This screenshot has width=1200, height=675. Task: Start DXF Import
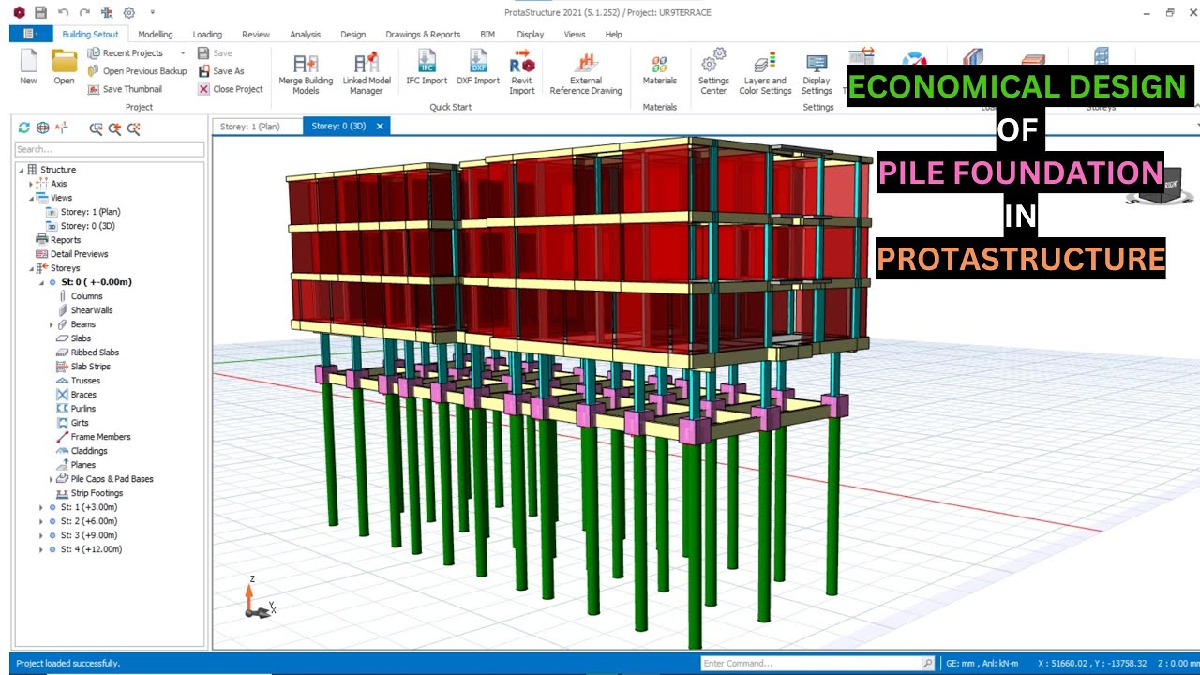coord(478,67)
